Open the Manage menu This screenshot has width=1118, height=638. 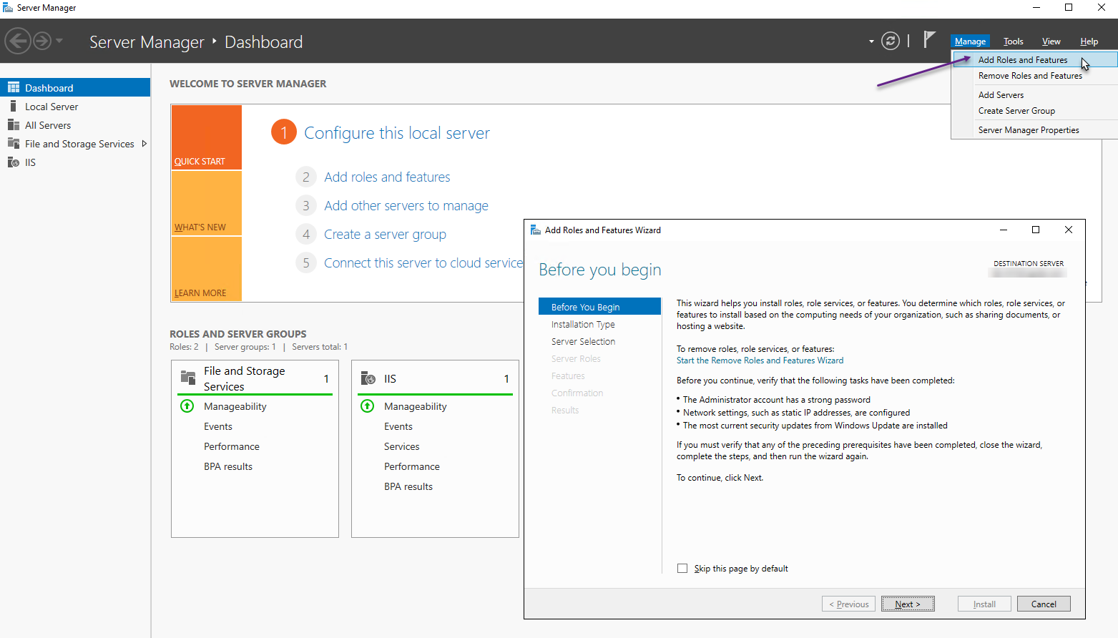(x=970, y=41)
